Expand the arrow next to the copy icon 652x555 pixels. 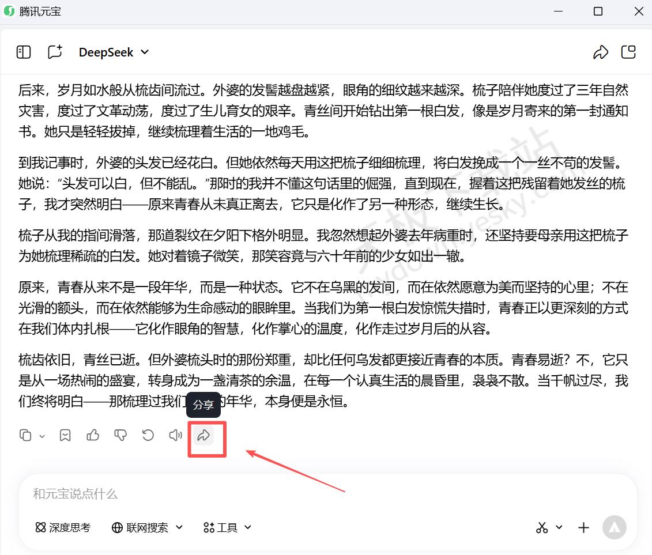tap(42, 436)
